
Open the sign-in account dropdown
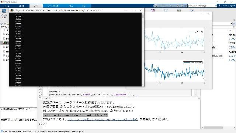coord(229,6)
